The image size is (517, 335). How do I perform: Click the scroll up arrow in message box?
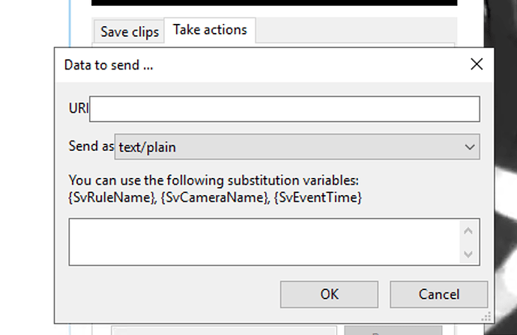point(468,231)
